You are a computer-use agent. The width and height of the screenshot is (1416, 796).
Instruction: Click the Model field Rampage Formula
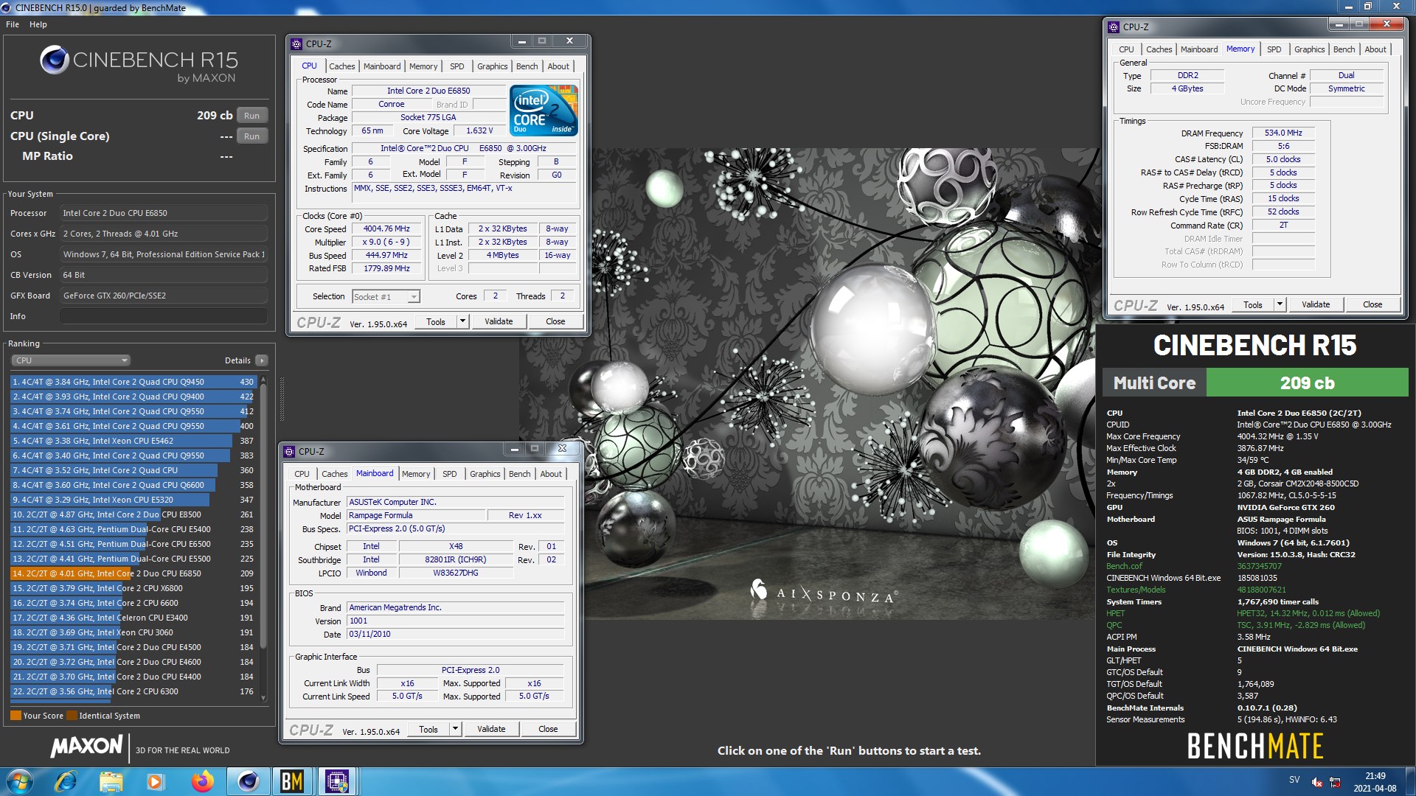pos(417,515)
